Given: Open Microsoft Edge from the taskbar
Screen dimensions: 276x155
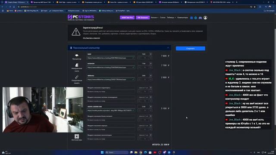Looking at the screenshot, I should click(145, 152).
